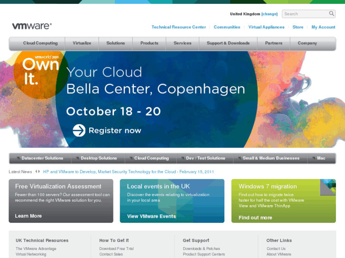
Task: Open the Products menu
Action: point(149,43)
